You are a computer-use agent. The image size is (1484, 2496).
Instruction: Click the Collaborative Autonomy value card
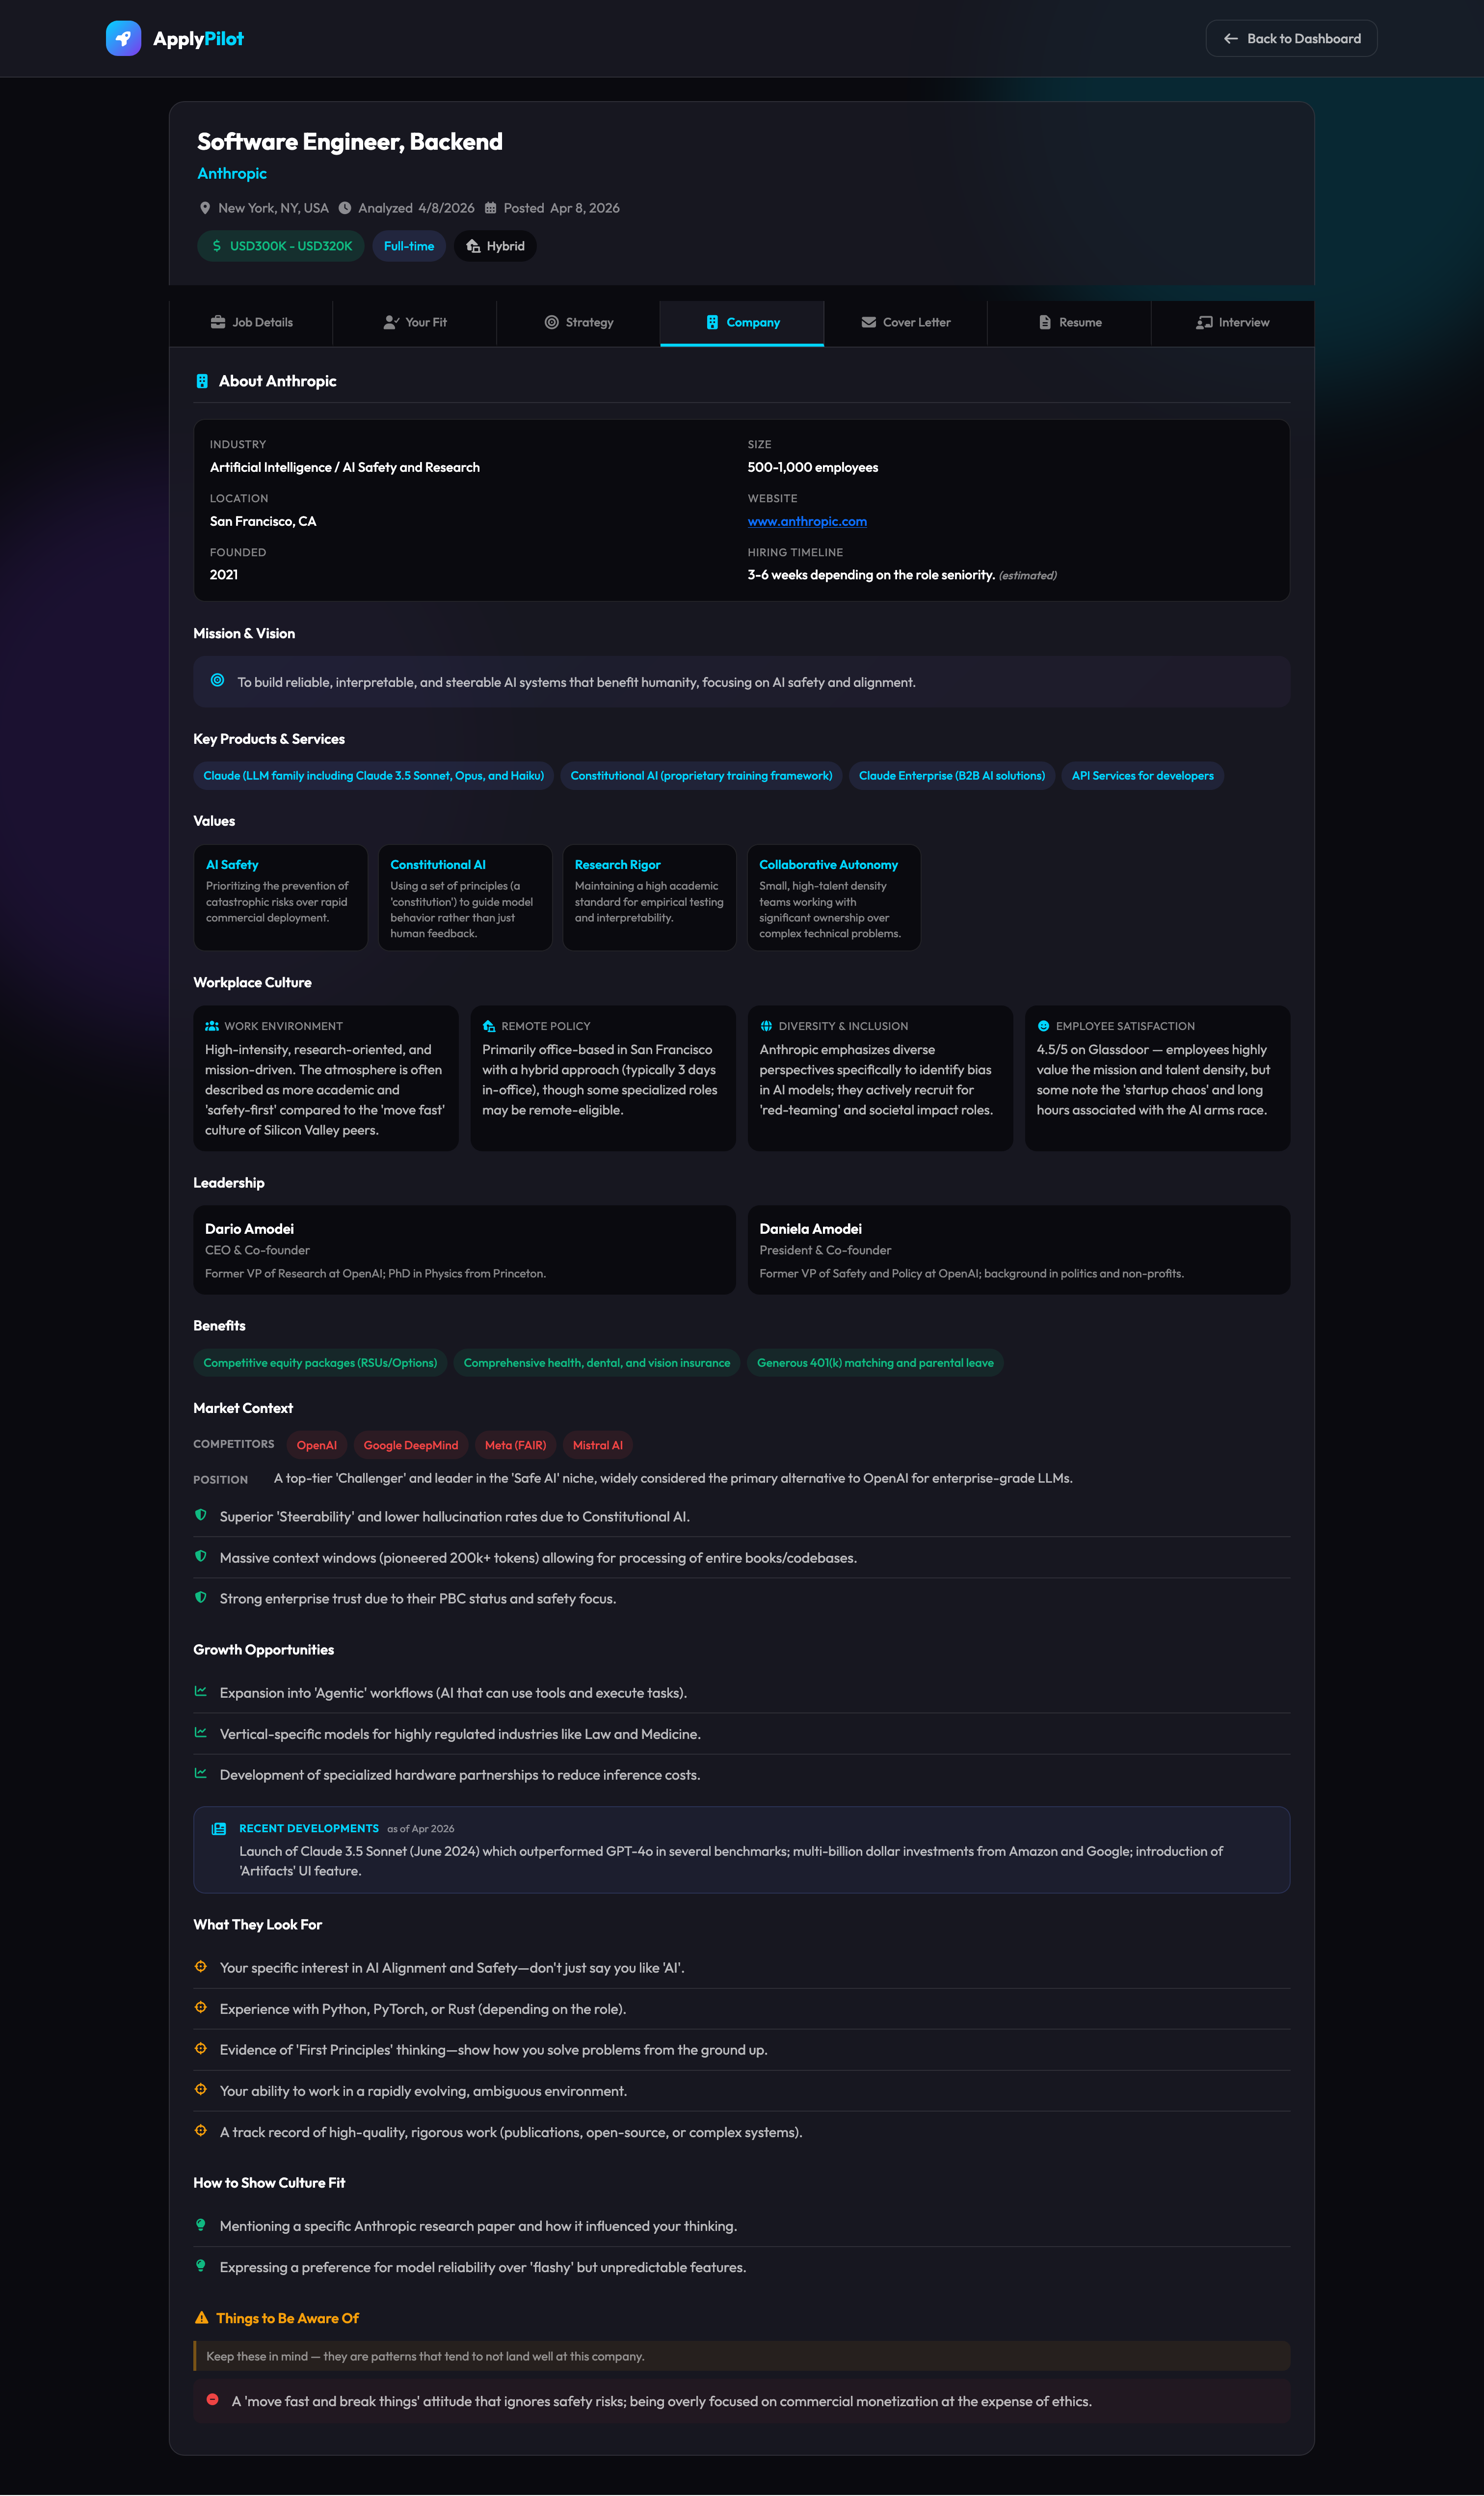pyautogui.click(x=834, y=897)
